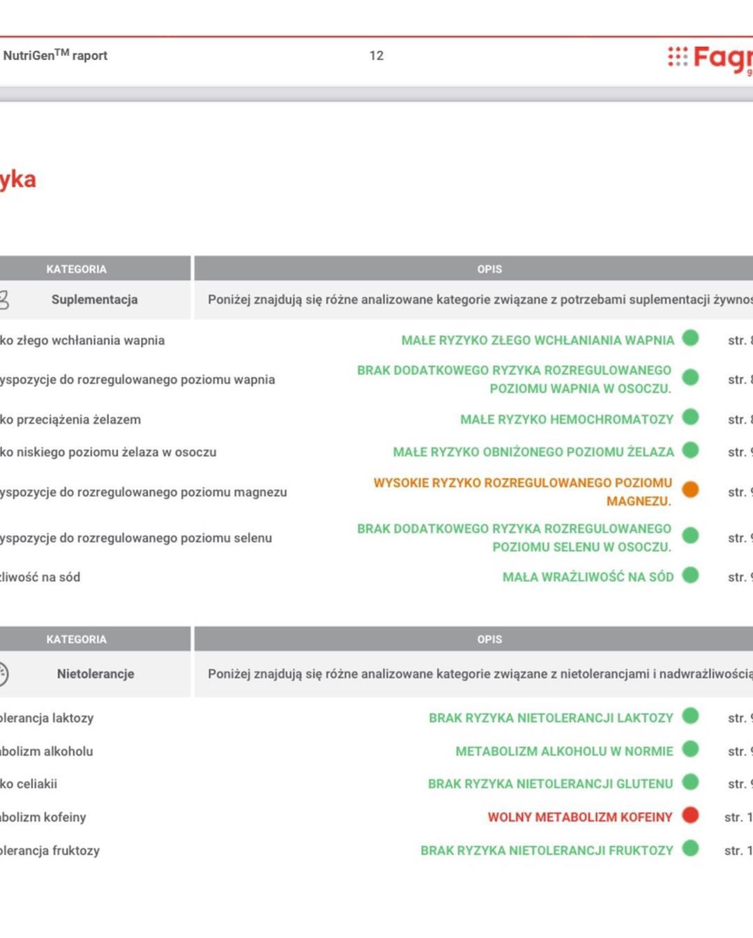This screenshot has height=938, width=753.
Task: Click text METABOLIZM ALKOHOLU W NORMIE
Action: (565, 751)
